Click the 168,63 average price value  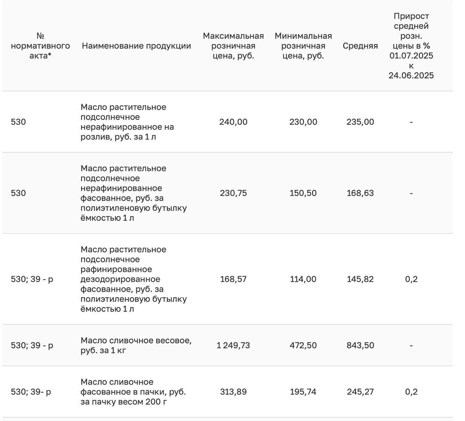click(360, 193)
